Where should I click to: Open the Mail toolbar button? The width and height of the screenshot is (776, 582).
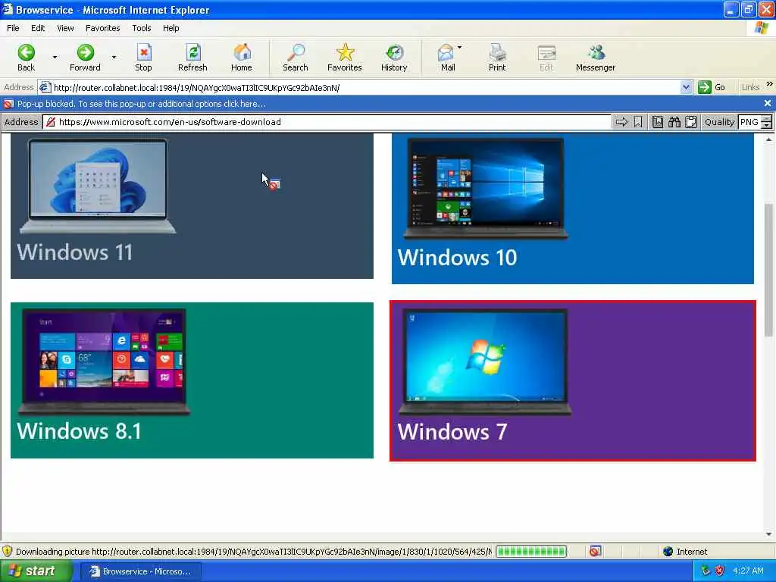(x=446, y=58)
